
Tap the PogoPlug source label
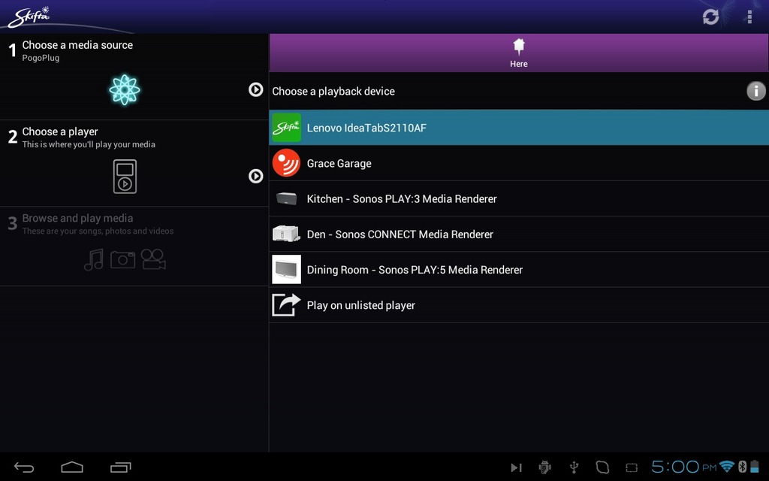tap(41, 58)
